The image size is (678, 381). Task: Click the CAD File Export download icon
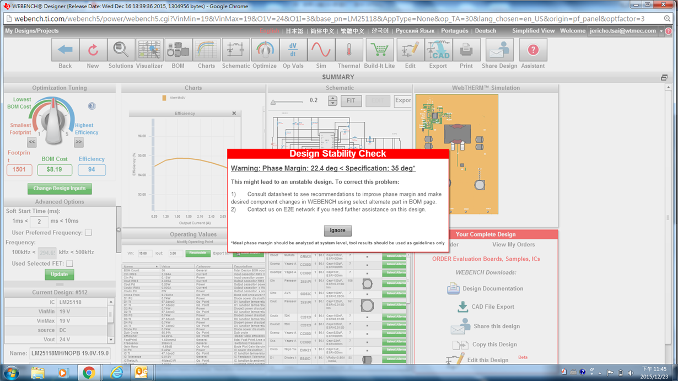[x=463, y=307]
